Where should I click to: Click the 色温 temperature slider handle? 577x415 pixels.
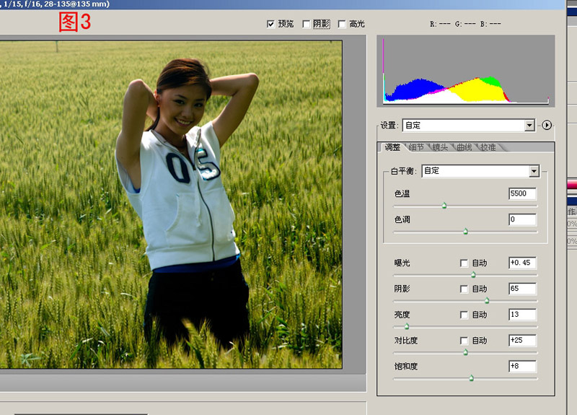(444, 206)
